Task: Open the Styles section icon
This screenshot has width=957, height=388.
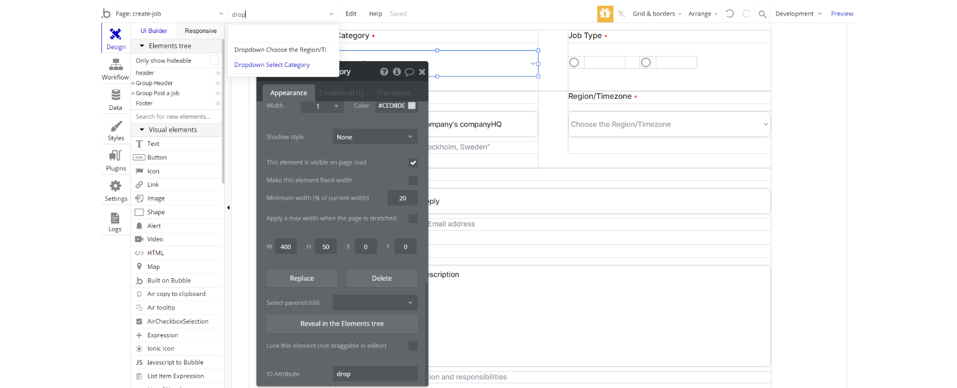Action: pyautogui.click(x=116, y=127)
